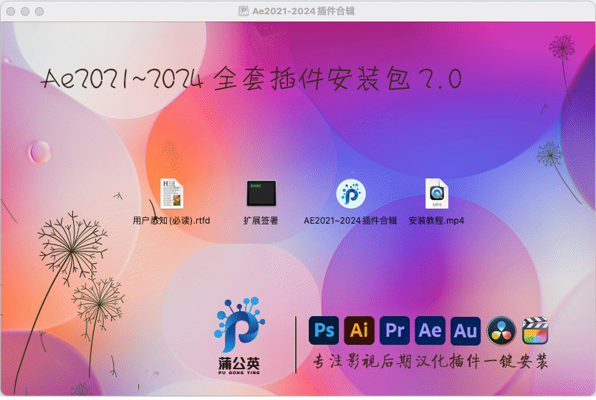This screenshot has height=400, width=596.
Task: Select the AE2021~2024 插件合辑 installer icon
Action: (351, 194)
